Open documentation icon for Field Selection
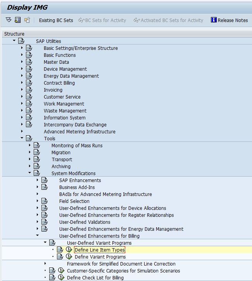 pyautogui.click(x=45, y=201)
